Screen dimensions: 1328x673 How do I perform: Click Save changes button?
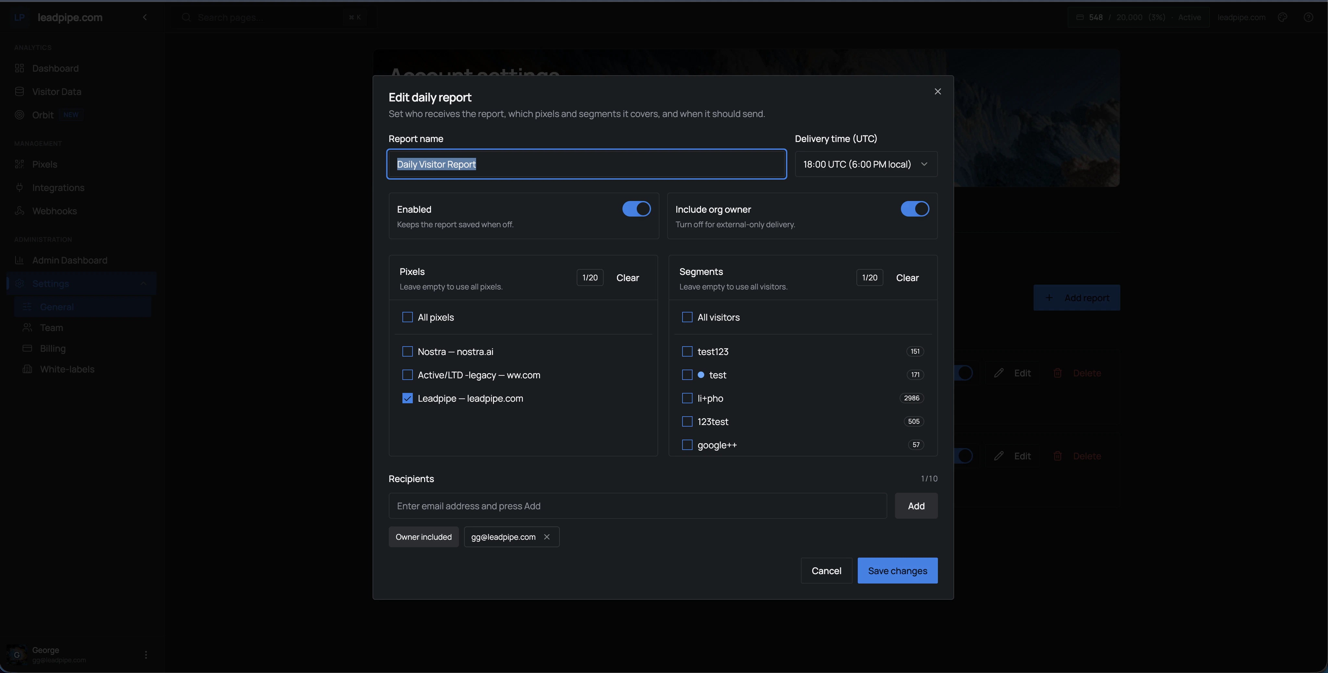pos(897,570)
